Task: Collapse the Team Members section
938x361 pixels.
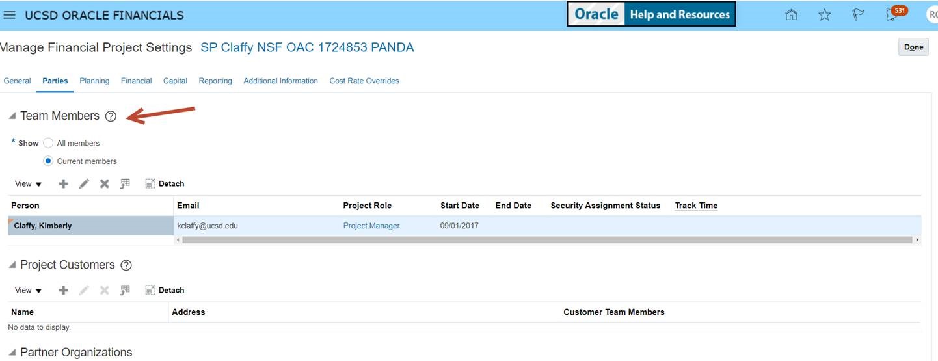Action: tap(12, 116)
